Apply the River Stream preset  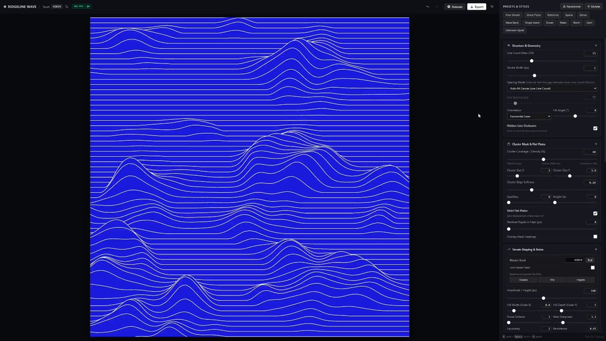513,15
